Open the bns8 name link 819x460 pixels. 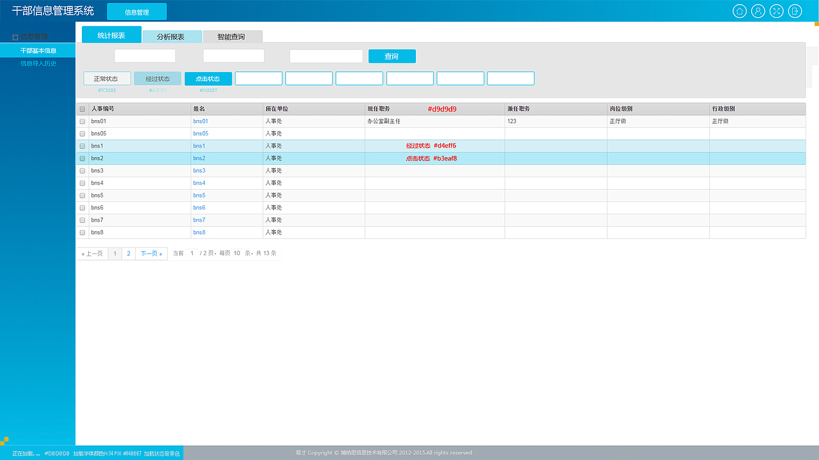[199, 233]
